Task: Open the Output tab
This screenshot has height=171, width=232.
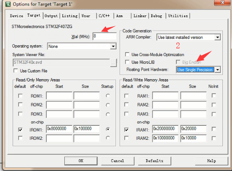Action: (x=51, y=16)
